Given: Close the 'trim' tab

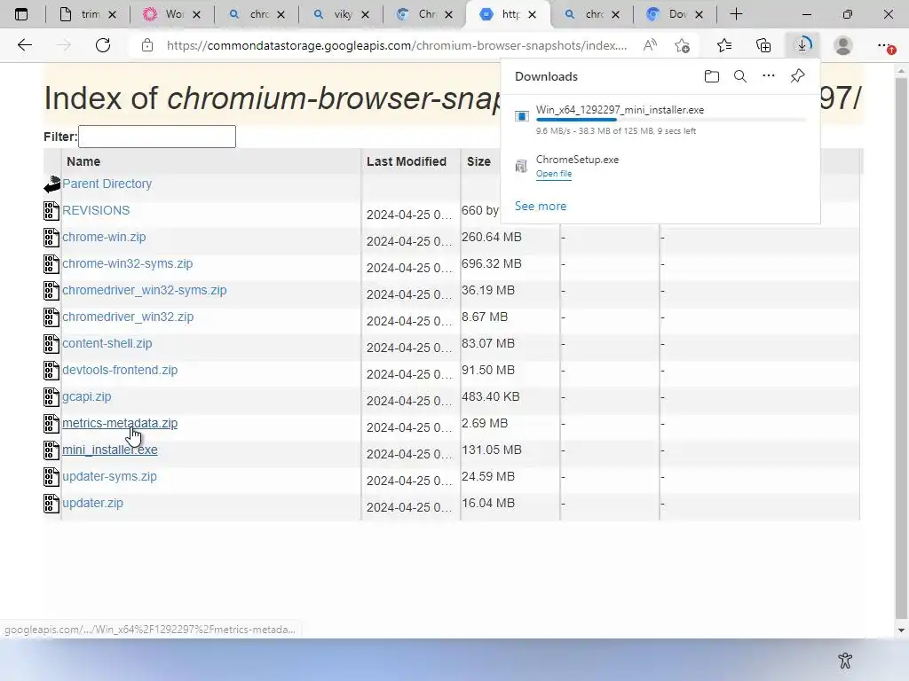Looking at the screenshot, I should [x=113, y=14].
